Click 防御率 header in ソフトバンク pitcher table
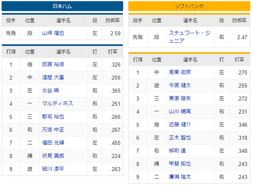Viewport: 253px width, 192px height. (239, 21)
